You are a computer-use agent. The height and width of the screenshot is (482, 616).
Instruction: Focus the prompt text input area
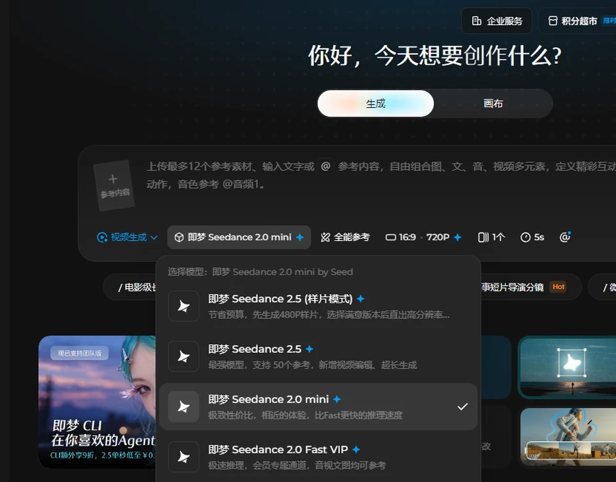click(380, 175)
